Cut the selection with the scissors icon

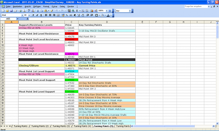(38, 11)
